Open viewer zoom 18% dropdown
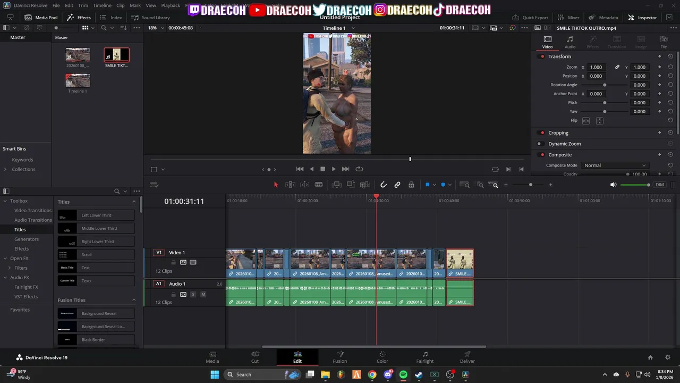The height and width of the screenshot is (383, 680). 163,28
